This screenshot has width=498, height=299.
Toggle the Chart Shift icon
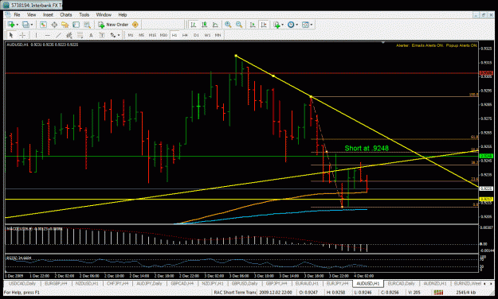pos(264,25)
